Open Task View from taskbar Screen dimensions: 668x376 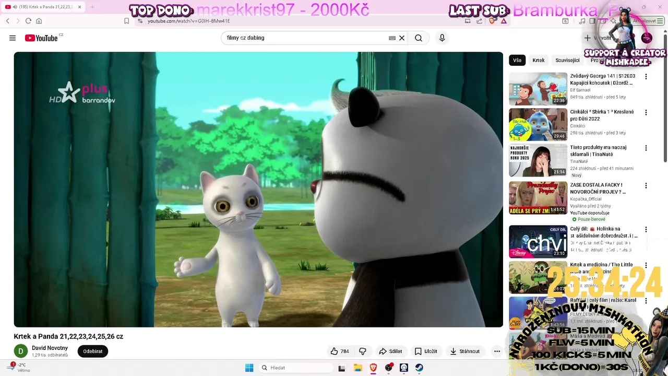tap(342, 368)
